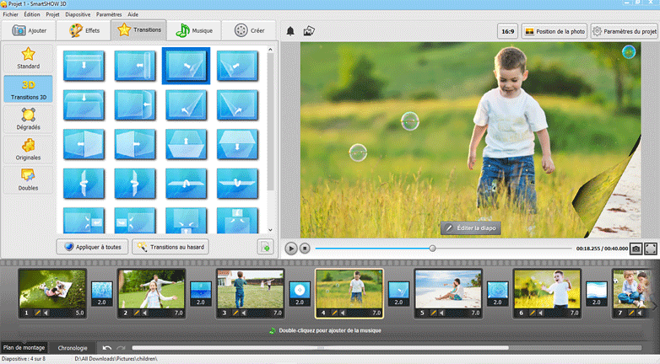The height and width of the screenshot is (364, 660).
Task: Switch to the Musique tab
Action: tap(195, 30)
